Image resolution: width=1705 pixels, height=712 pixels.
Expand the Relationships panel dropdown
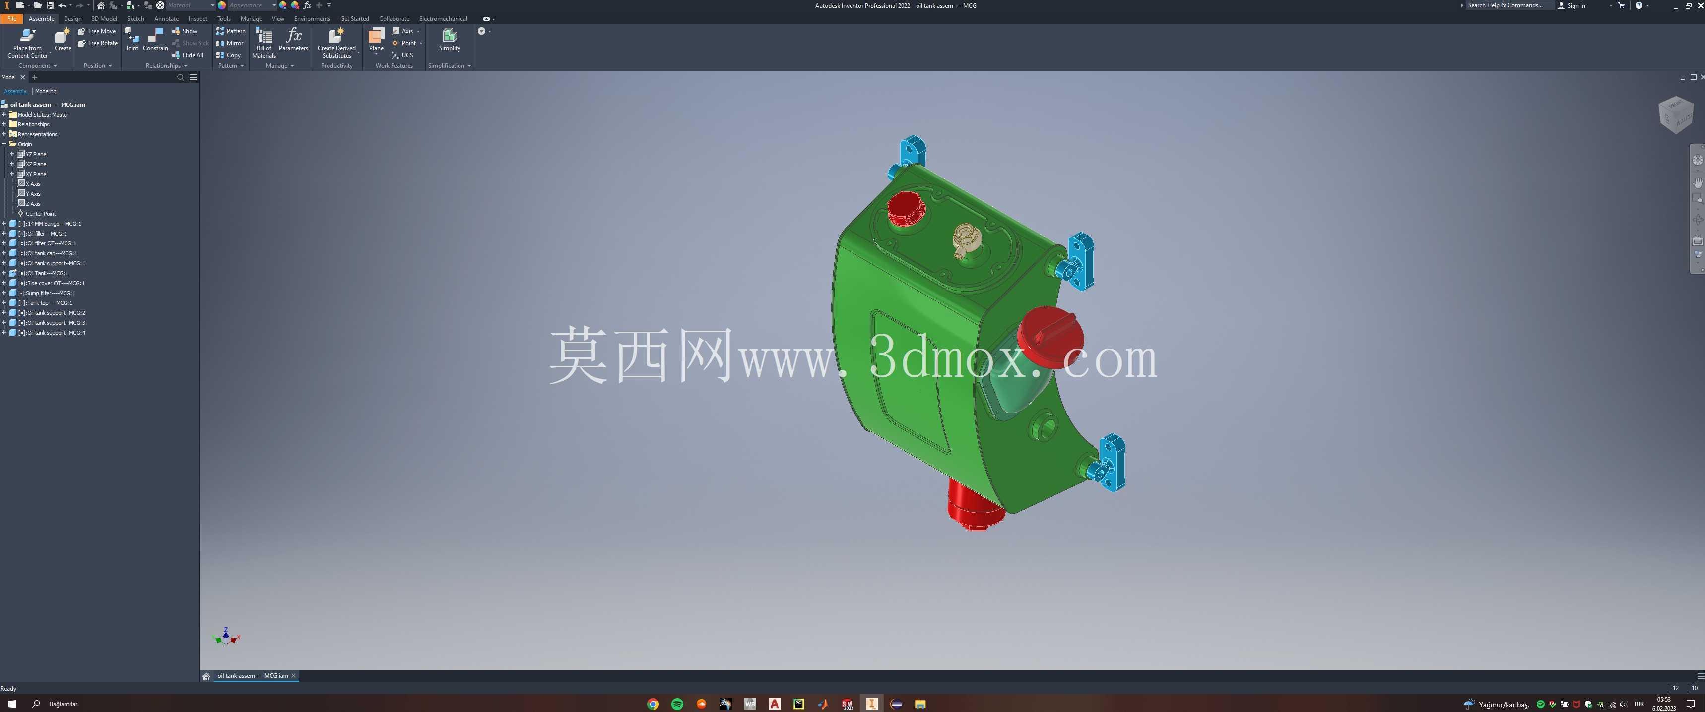tap(166, 66)
